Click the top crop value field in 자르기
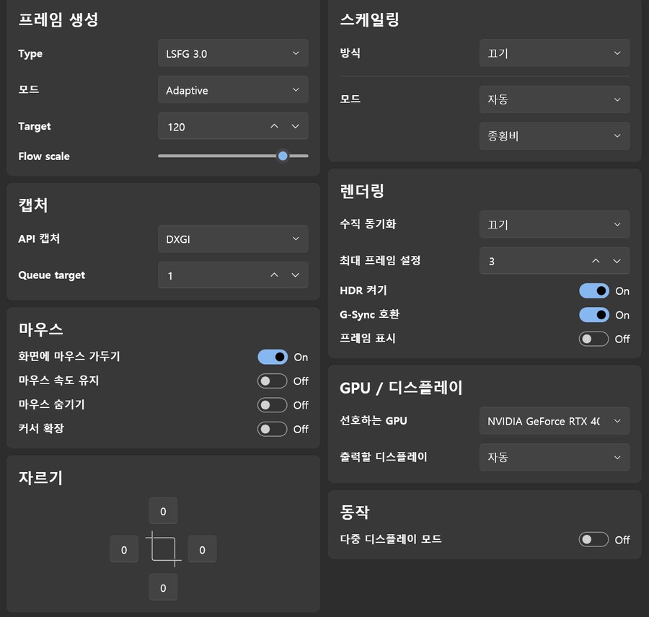This screenshot has width=649, height=617. pyautogui.click(x=163, y=510)
